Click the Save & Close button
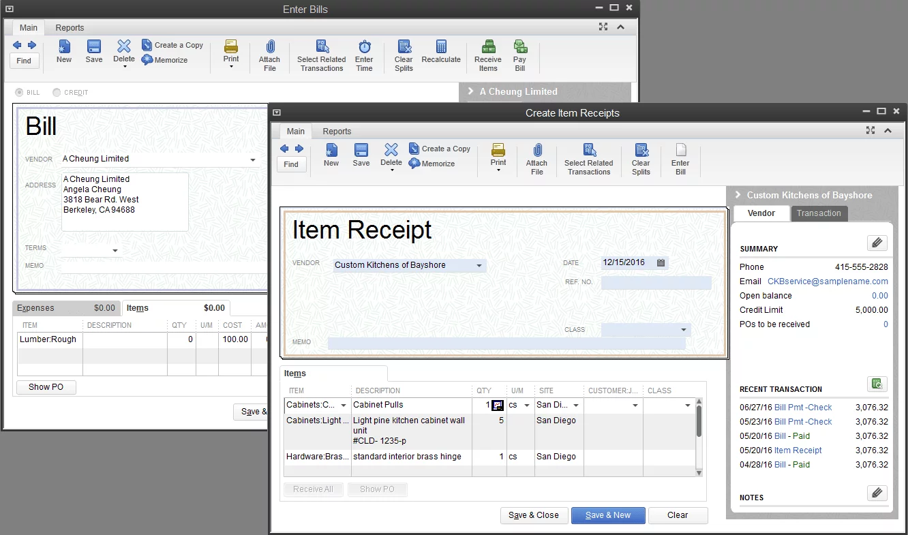Screen dimensions: 908x535 click(534, 515)
